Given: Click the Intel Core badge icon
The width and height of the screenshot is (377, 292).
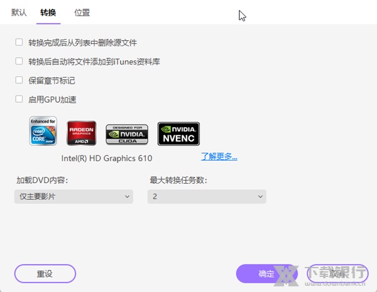Looking at the screenshot, I should (x=43, y=131).
